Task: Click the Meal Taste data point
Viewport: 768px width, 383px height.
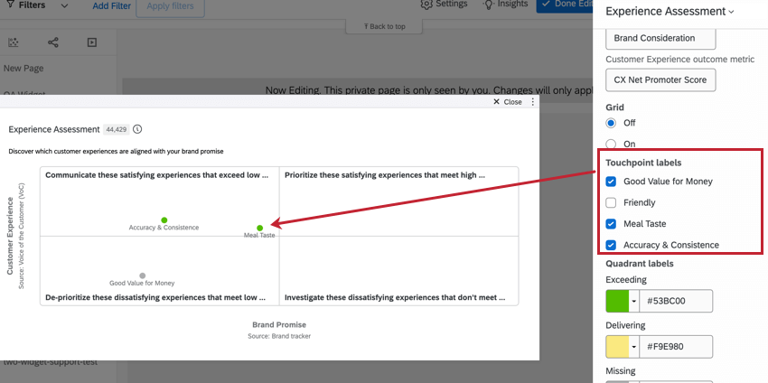Action: pos(259,228)
